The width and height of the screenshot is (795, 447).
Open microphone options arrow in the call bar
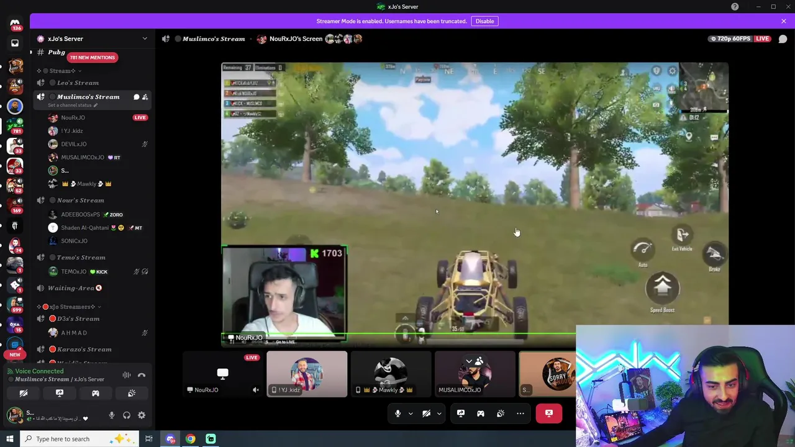[411, 413]
